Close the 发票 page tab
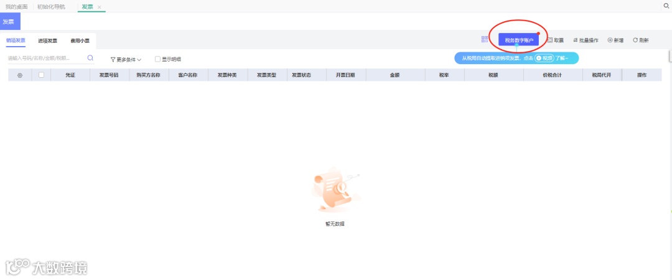Screen dimensions: 672x280 [100, 7]
